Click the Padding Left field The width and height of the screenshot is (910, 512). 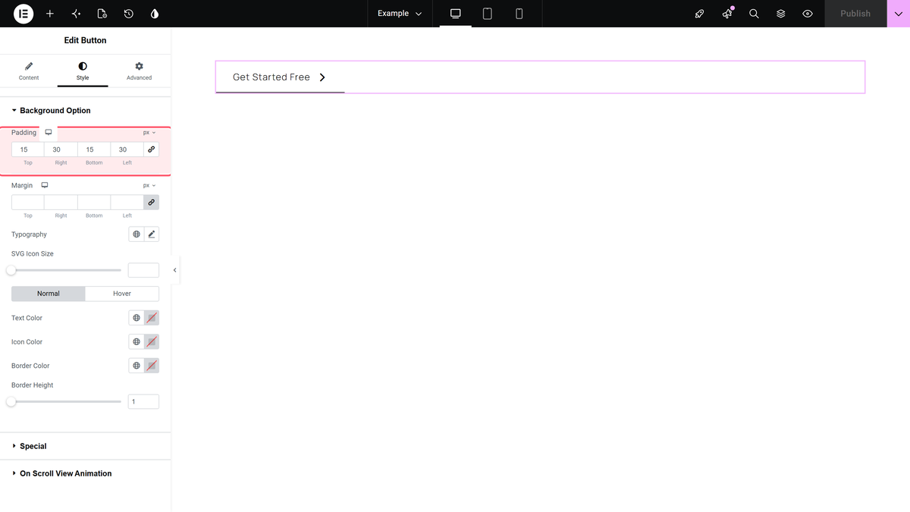coord(127,149)
